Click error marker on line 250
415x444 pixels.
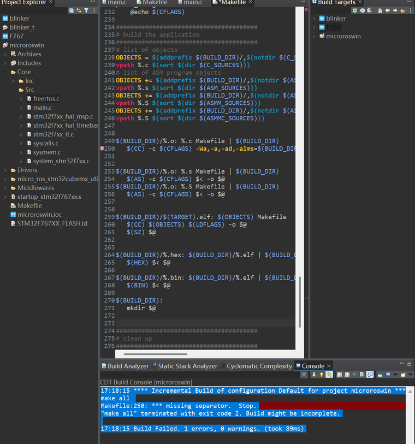point(102,149)
